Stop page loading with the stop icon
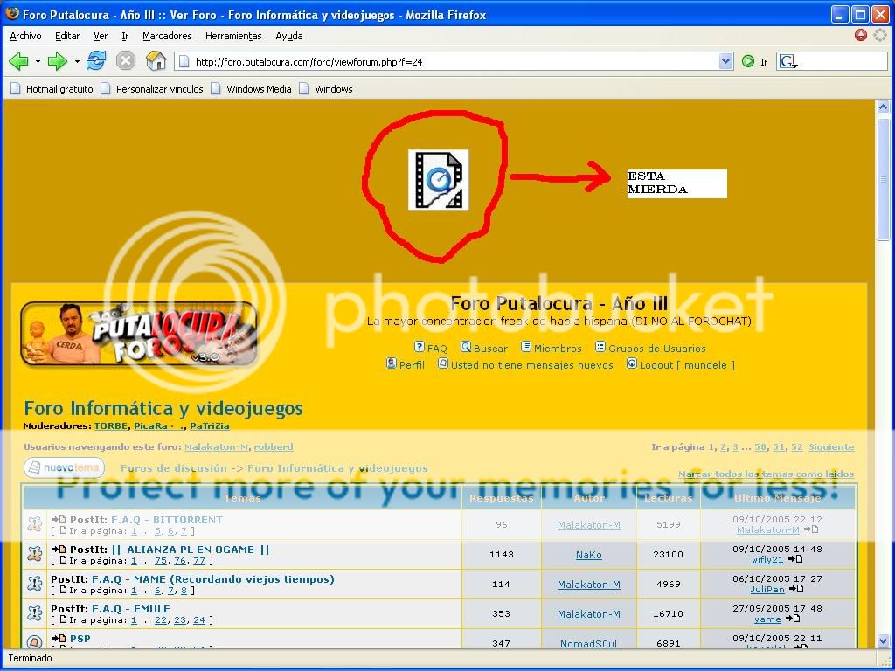The width and height of the screenshot is (895, 671). pos(126,60)
